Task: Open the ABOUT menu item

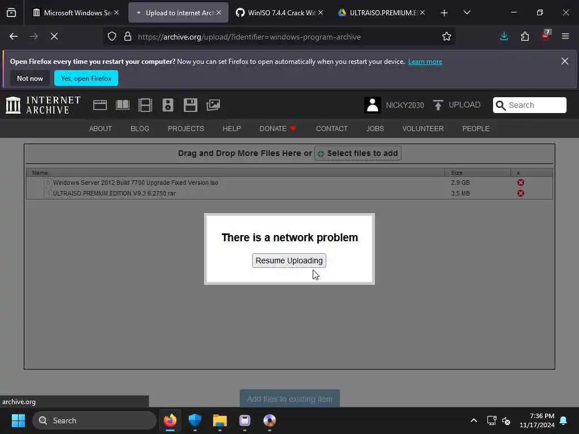Action: (101, 128)
